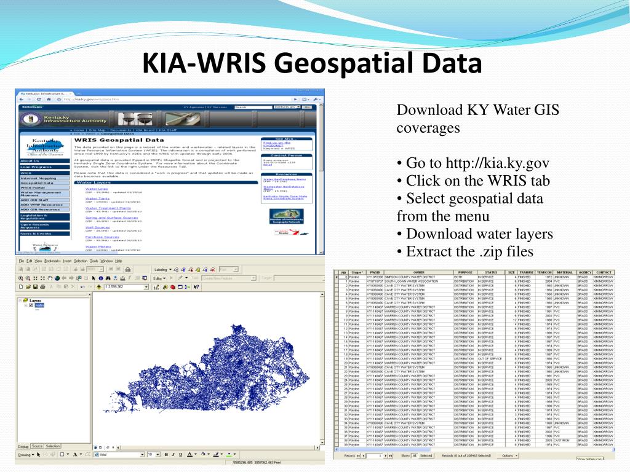Bookmark the page with star icon
This screenshot has width=630, height=472.
pyautogui.click(x=58, y=99)
